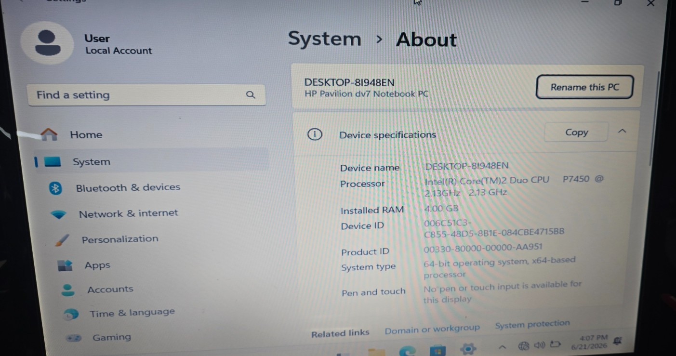676x356 pixels.
Task: Select the Device ID value starting 006C51C3
Action: 494,228
